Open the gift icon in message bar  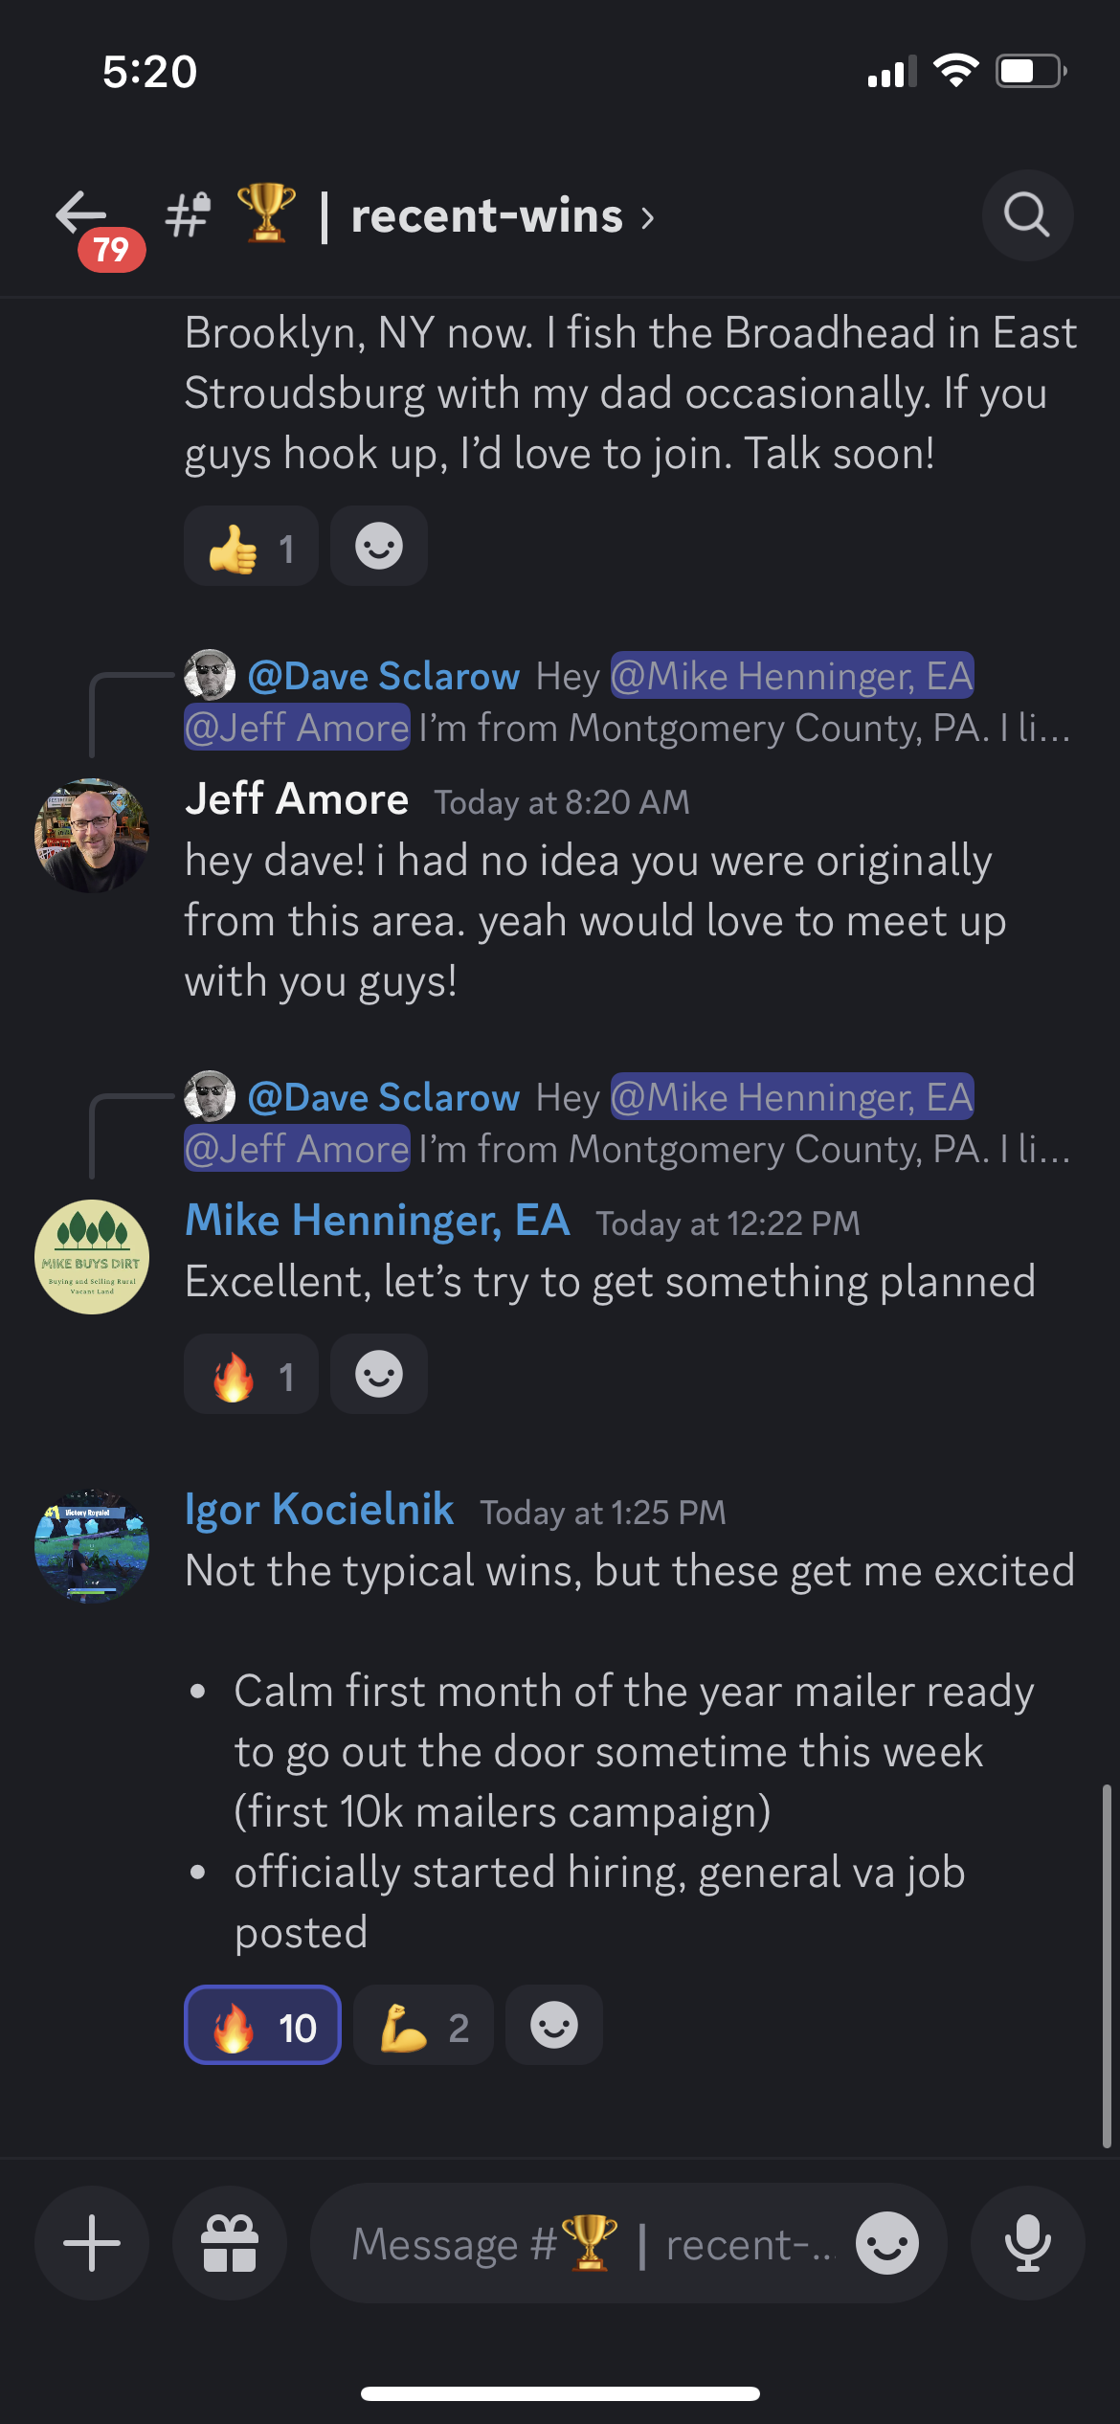[x=230, y=2242]
